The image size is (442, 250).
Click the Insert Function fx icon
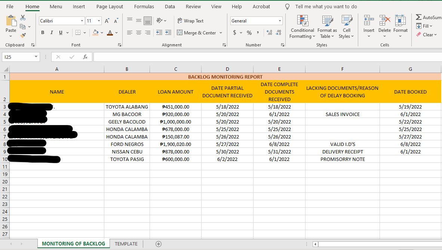click(x=85, y=57)
